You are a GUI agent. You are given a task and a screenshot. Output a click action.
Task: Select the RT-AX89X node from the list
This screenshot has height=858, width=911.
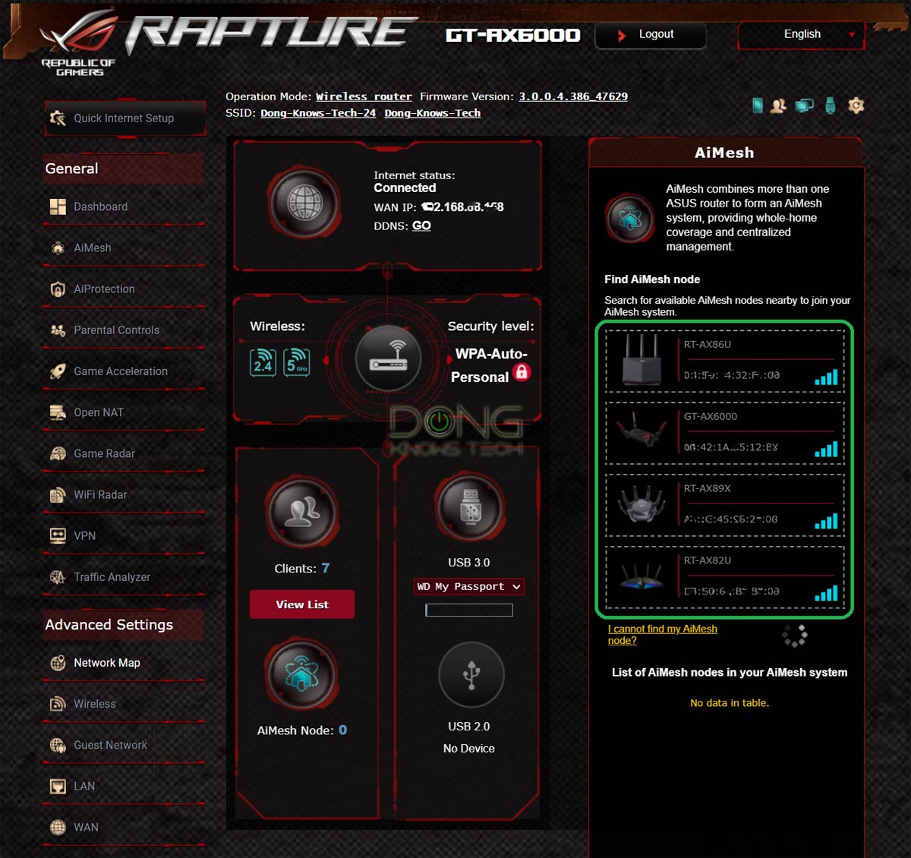724,503
